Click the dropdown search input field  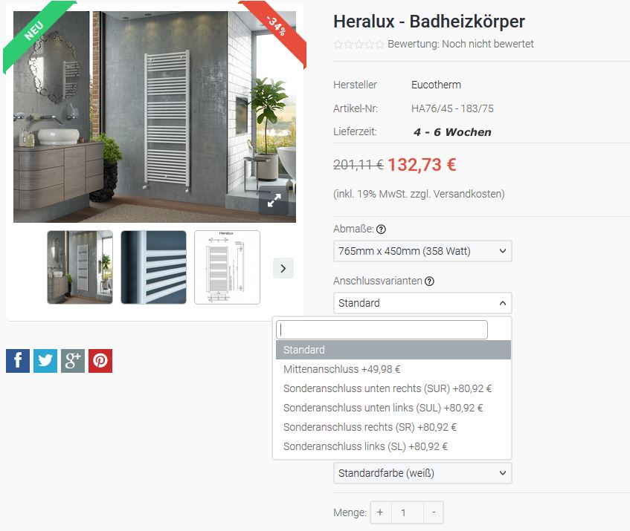coord(382,330)
